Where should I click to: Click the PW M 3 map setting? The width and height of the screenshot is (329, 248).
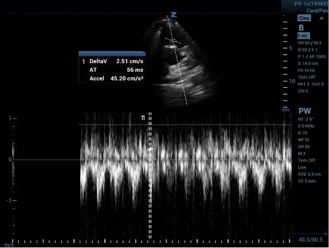tap(301, 153)
